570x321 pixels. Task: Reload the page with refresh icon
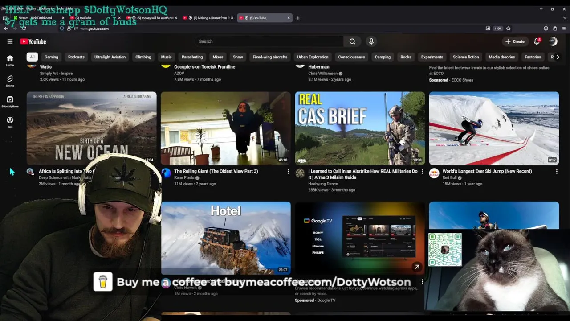pos(24,29)
